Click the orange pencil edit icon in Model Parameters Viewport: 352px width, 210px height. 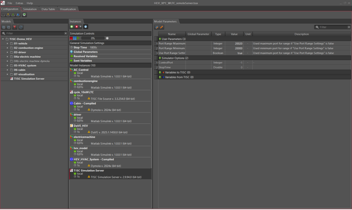[162, 28]
